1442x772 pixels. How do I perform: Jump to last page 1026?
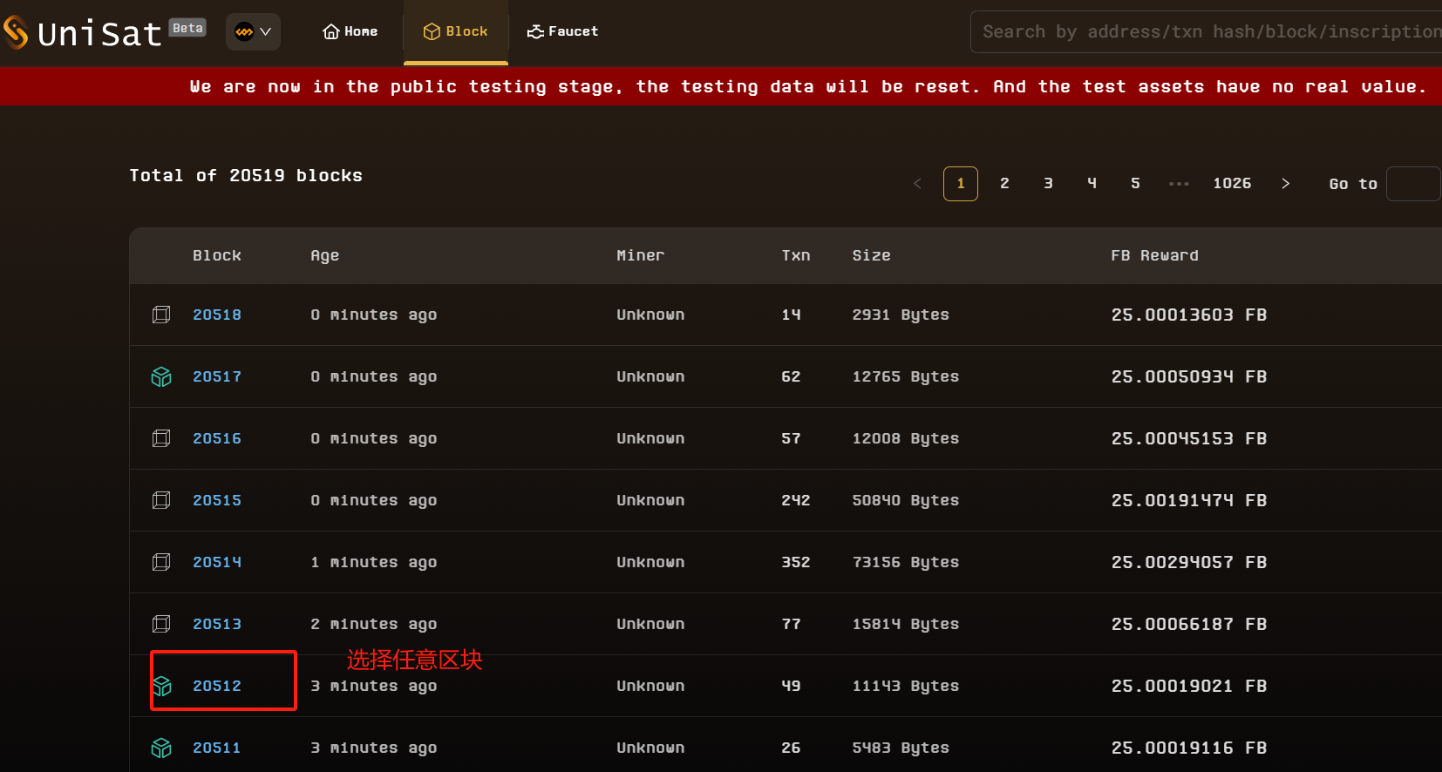point(1231,184)
